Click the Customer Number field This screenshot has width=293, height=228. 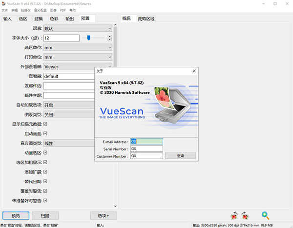146,156
